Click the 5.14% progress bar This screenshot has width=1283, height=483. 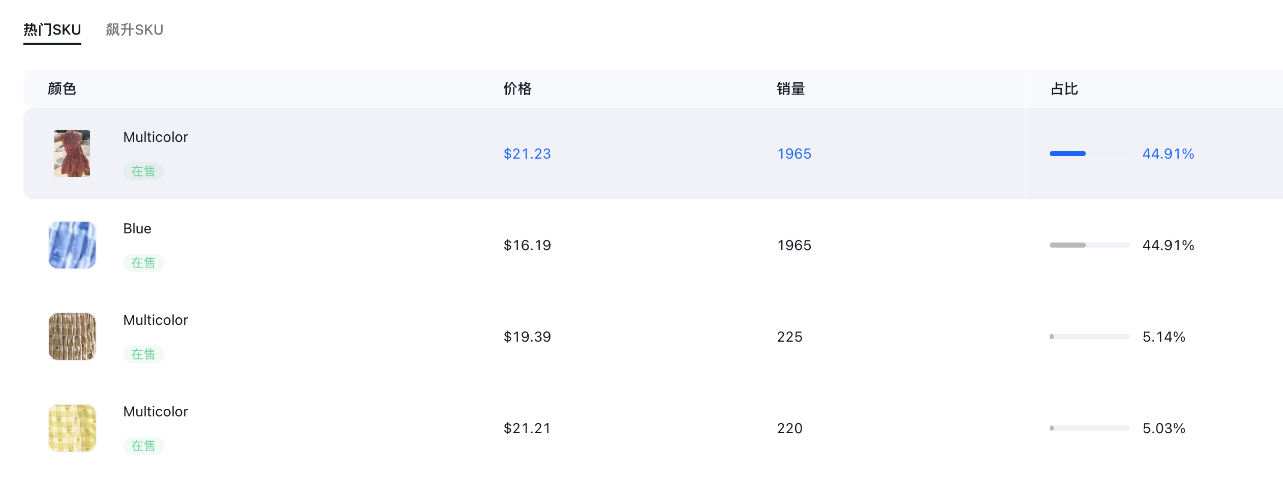click(1089, 337)
